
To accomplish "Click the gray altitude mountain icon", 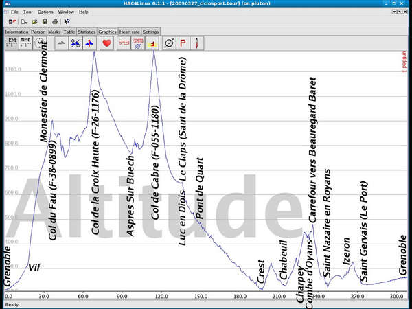I will click(60, 43).
